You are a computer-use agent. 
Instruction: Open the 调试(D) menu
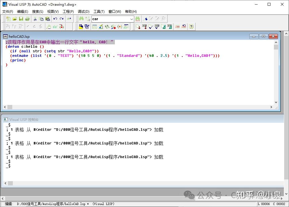[x=84, y=11]
